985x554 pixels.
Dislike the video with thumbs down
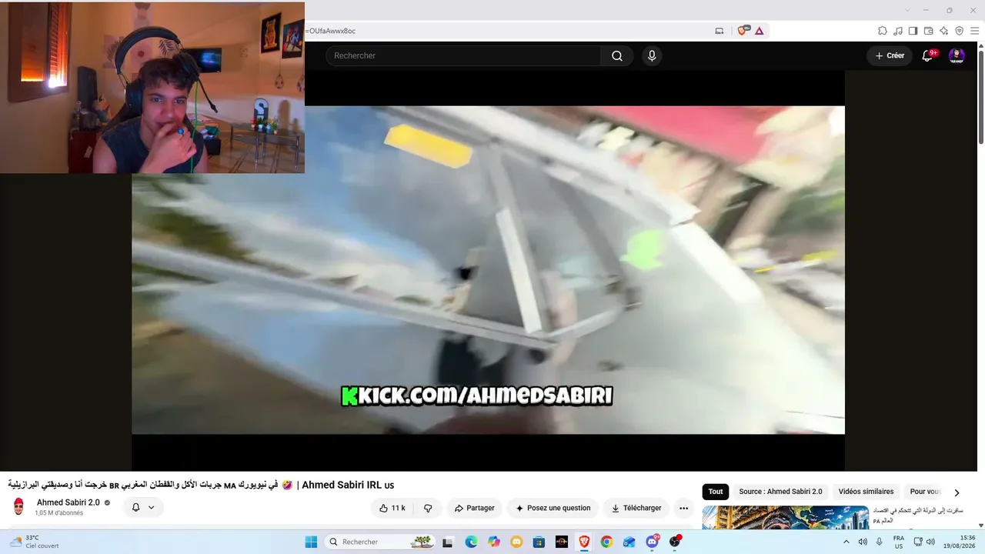(x=428, y=508)
